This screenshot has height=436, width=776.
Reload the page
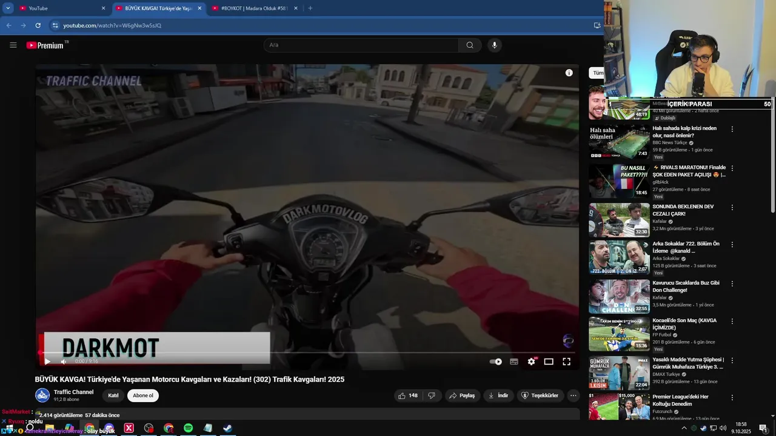(x=38, y=25)
